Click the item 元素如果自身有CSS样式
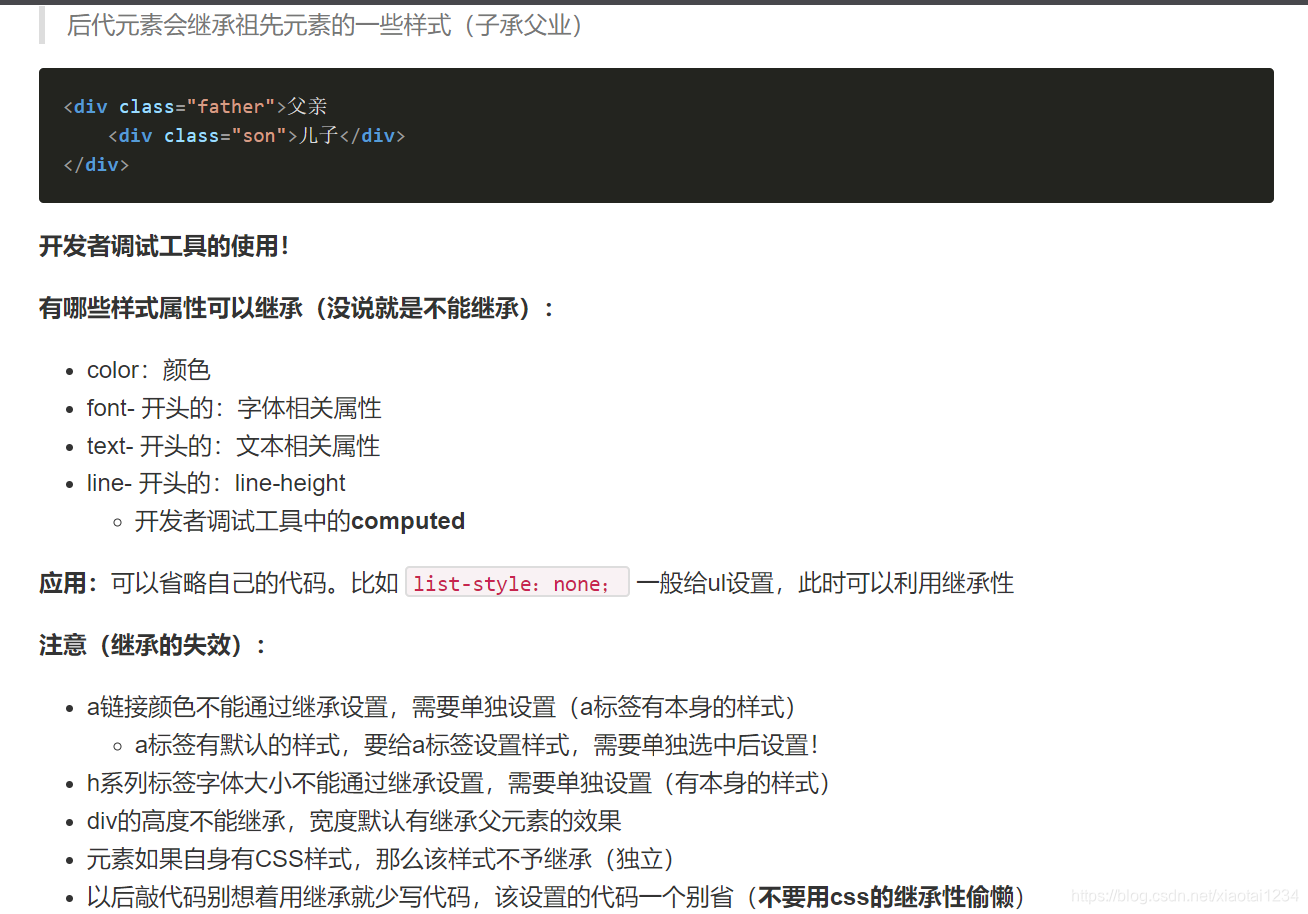 383,859
